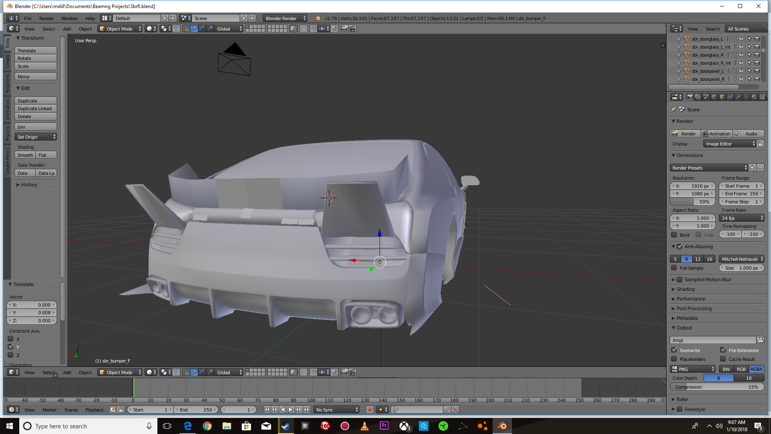
Task: Open the No Sync dropdown in timeline
Action: 337,410
